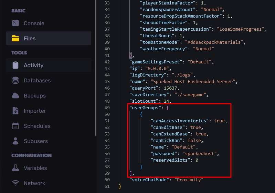Select Files in the sidebar
Image resolution: width=275 pixels, height=193 pixels.
pos(49,38)
